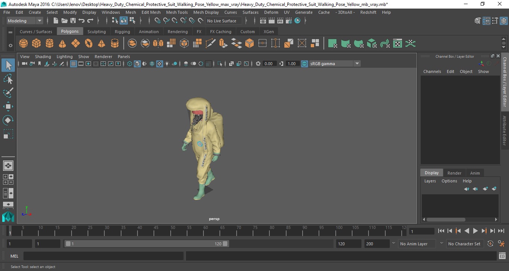
Task: Open the Modeling menu set dropdown
Action: [25, 21]
